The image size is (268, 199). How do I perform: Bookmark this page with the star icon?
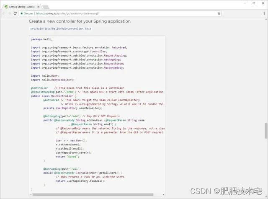coord(219,13)
